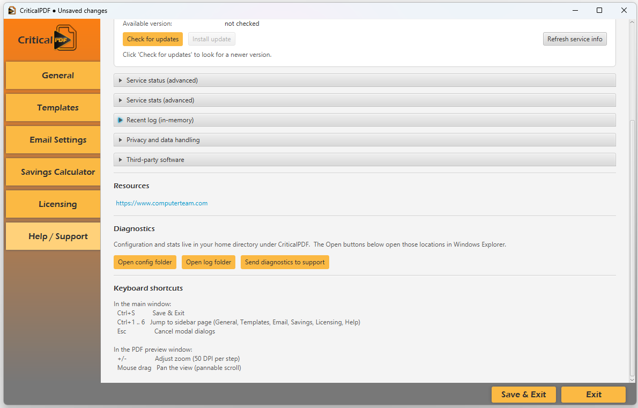Minimize the CriticalPDF window
The width and height of the screenshot is (638, 408).
point(575,11)
